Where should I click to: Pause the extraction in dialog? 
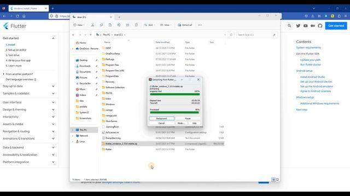pyautogui.click(x=188, y=119)
